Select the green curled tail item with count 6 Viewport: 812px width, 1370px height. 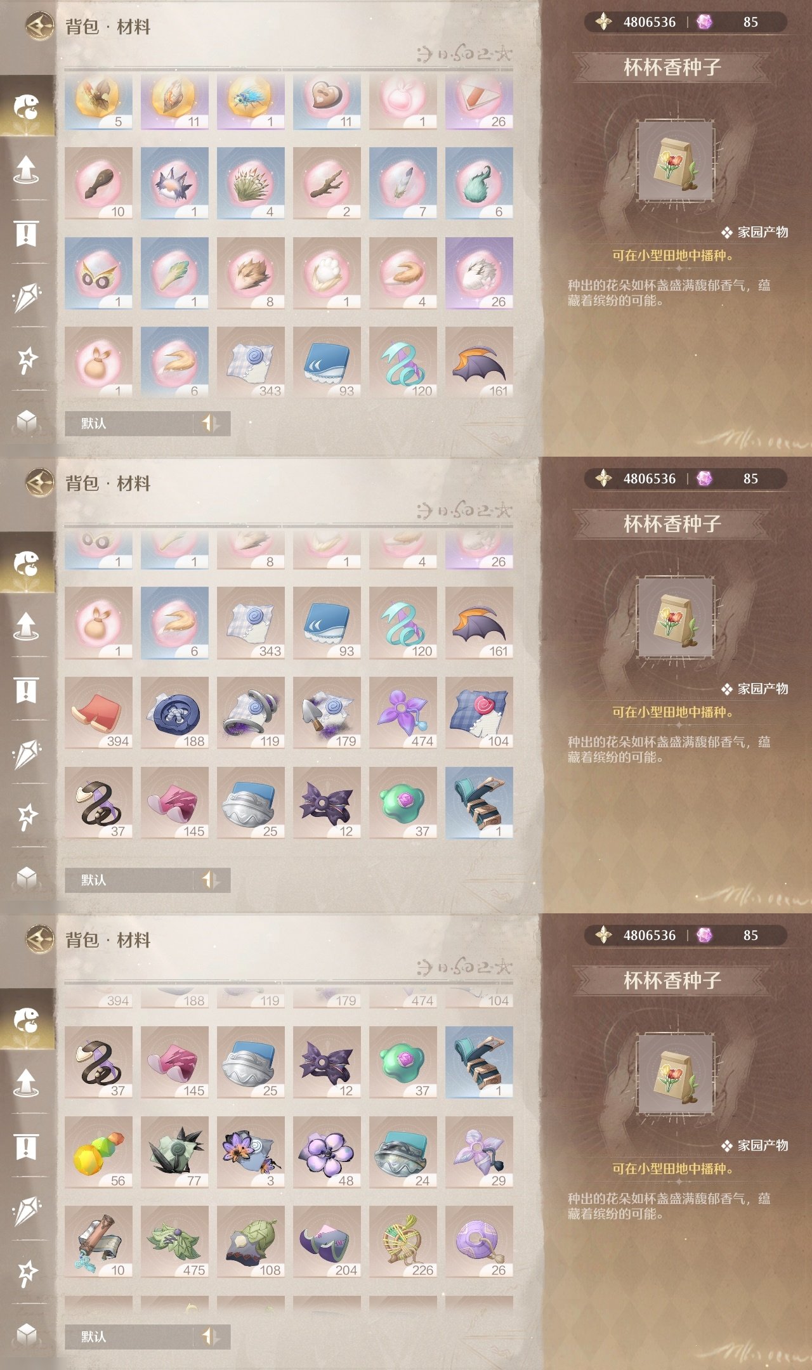point(479,183)
